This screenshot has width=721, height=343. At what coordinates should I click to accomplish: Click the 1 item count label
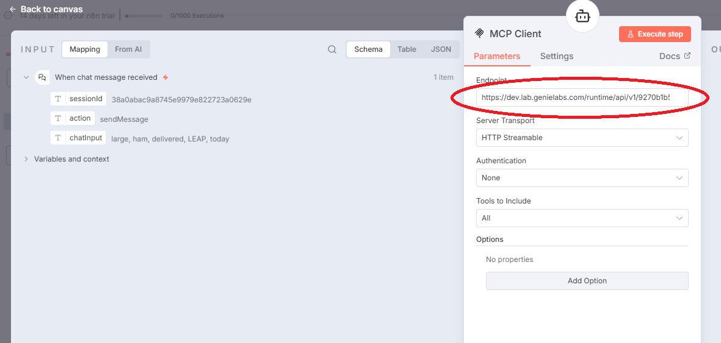pyautogui.click(x=443, y=77)
